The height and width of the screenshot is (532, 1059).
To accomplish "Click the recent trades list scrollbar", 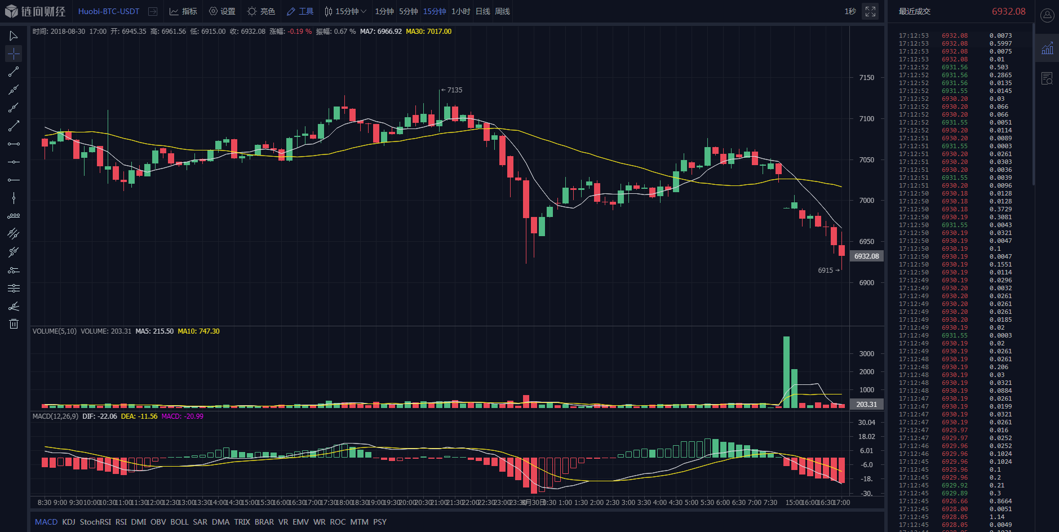I will (1034, 104).
